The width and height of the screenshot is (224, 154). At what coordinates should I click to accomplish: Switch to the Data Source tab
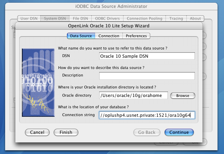(81, 36)
